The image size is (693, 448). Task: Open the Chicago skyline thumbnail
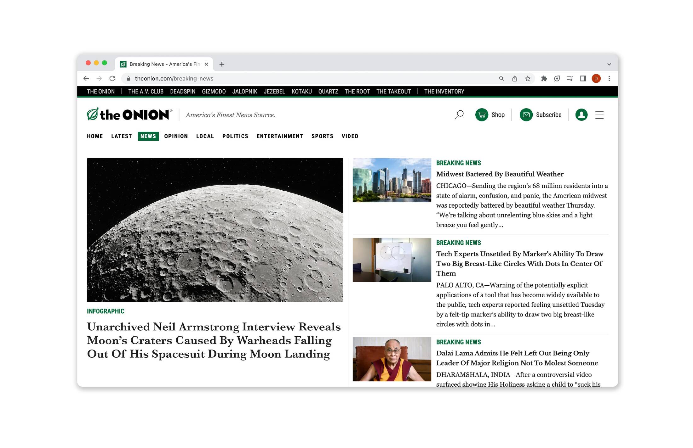(x=392, y=180)
